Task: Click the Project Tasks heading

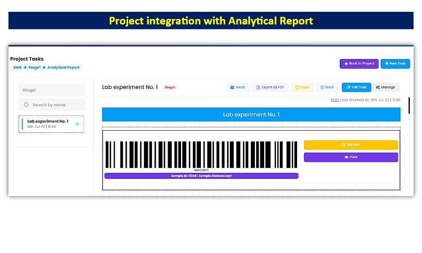Action: [x=27, y=59]
